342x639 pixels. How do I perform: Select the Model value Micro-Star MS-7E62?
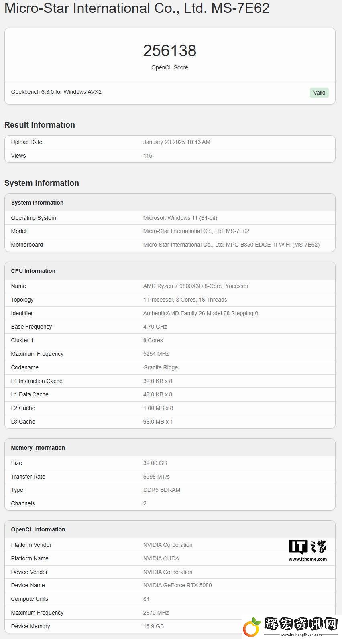point(196,231)
